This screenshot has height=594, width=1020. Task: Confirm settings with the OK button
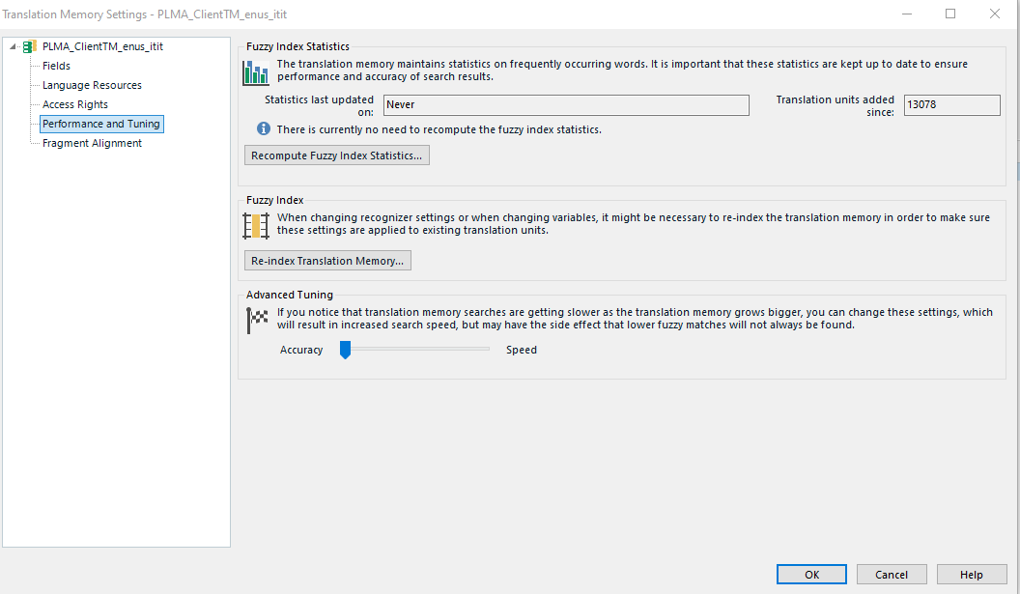[x=811, y=575]
